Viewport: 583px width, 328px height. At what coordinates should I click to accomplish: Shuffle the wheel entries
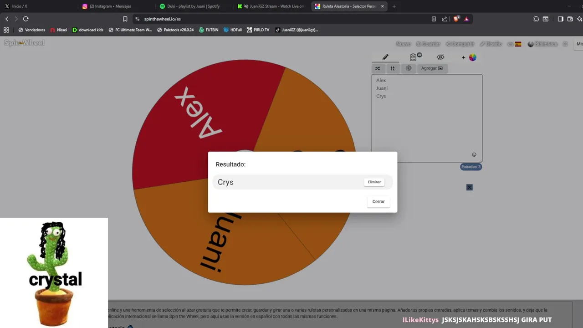coord(378,68)
